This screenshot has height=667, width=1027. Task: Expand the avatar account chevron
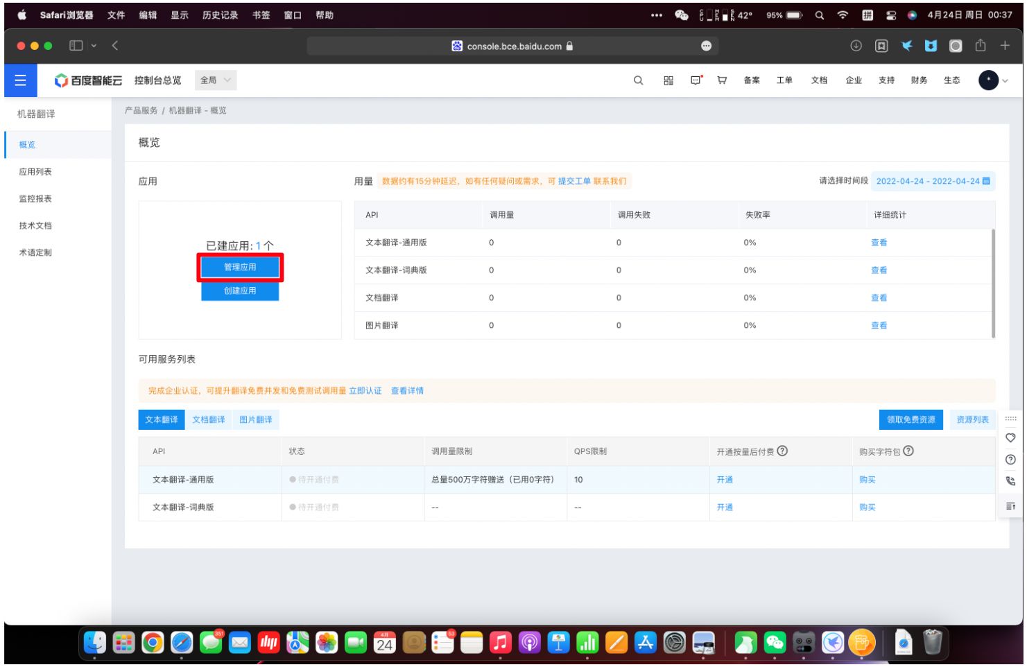(x=1006, y=81)
